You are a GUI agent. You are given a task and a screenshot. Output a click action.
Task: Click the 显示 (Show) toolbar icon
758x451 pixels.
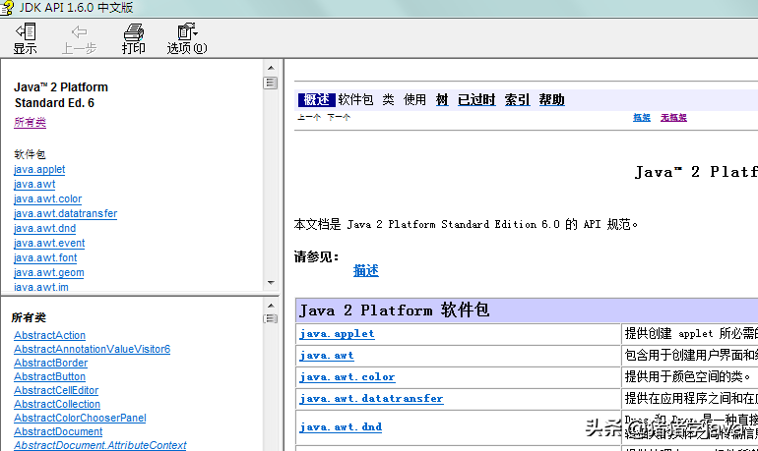tap(26, 38)
